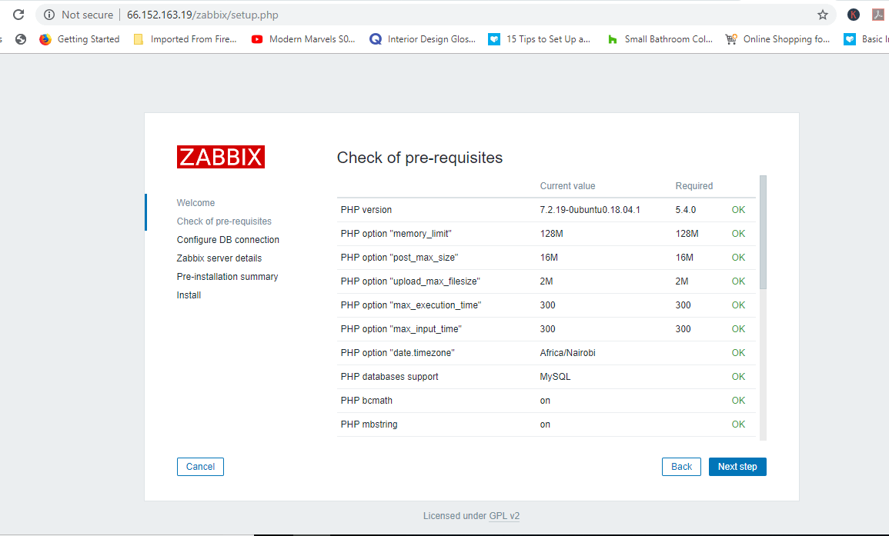Click the MySQL value

[555, 376]
